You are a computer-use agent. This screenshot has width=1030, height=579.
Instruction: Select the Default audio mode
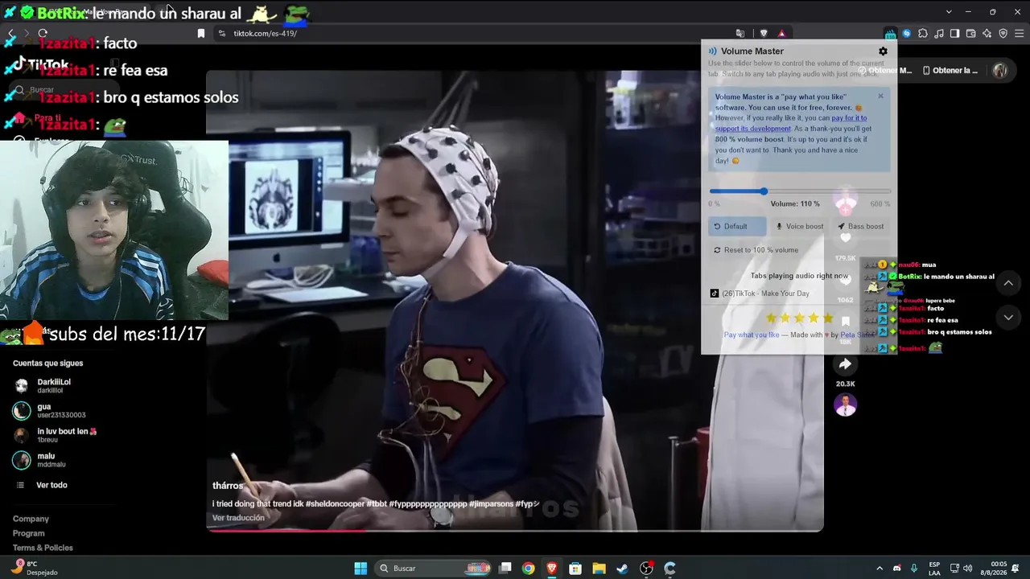[x=737, y=226]
